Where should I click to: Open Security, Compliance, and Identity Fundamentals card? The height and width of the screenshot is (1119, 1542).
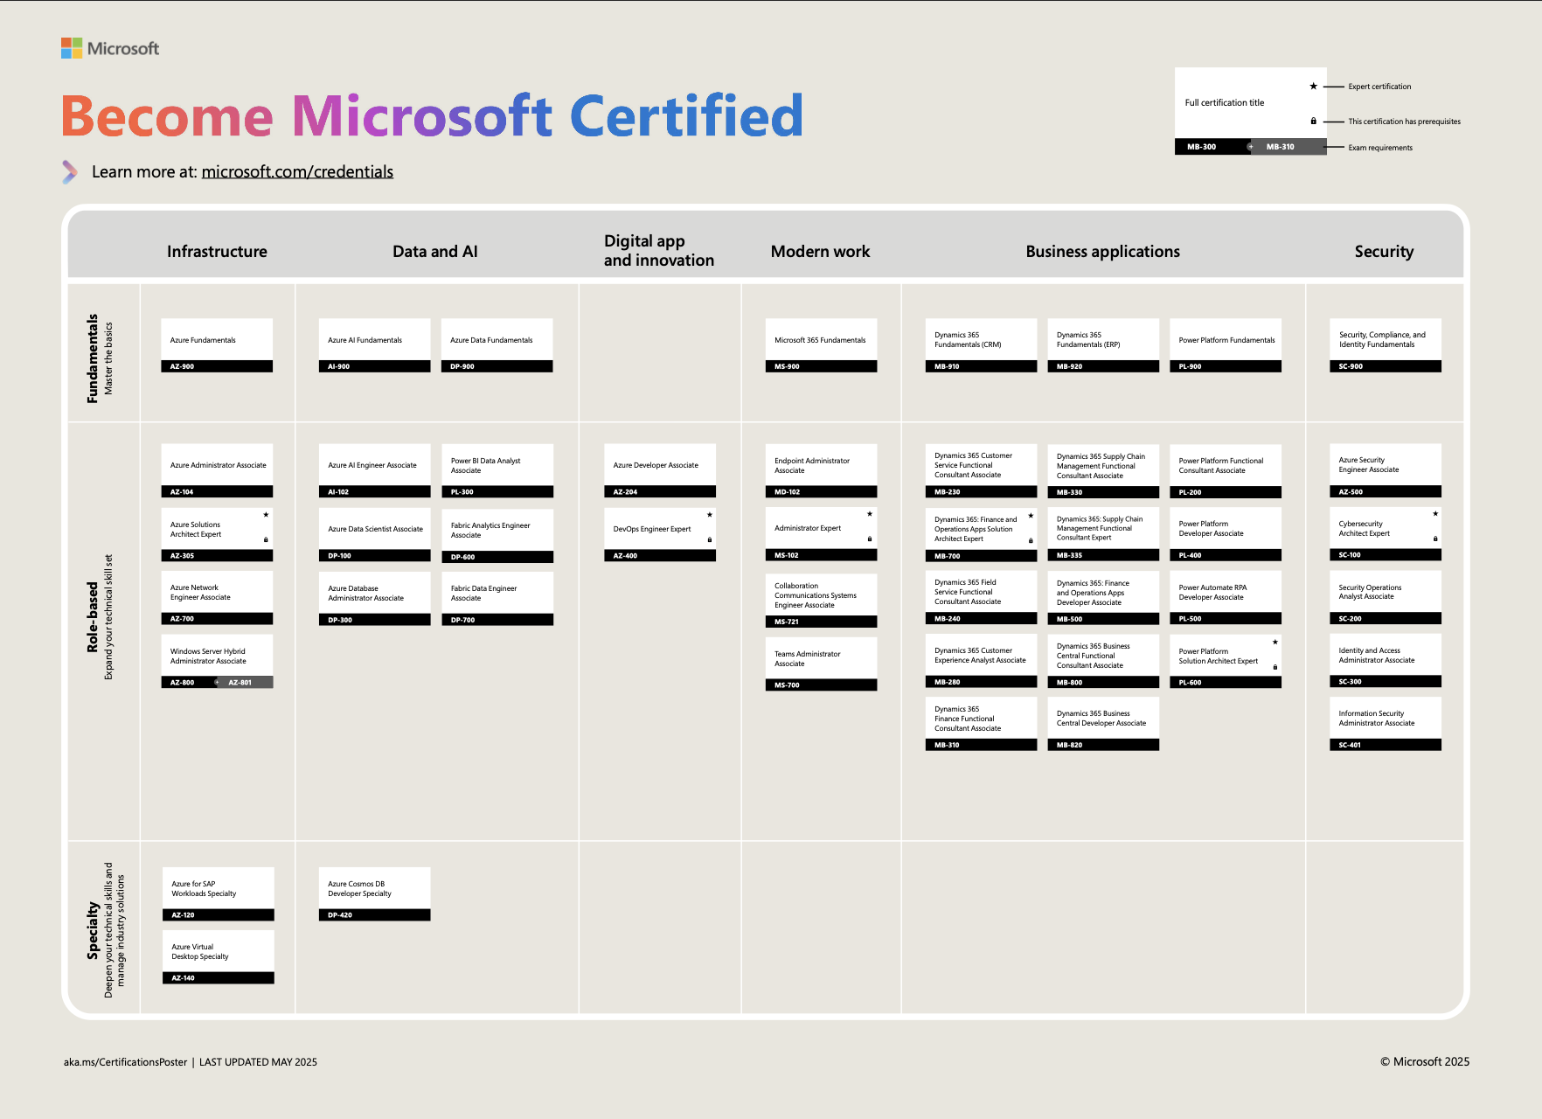[x=1386, y=345]
